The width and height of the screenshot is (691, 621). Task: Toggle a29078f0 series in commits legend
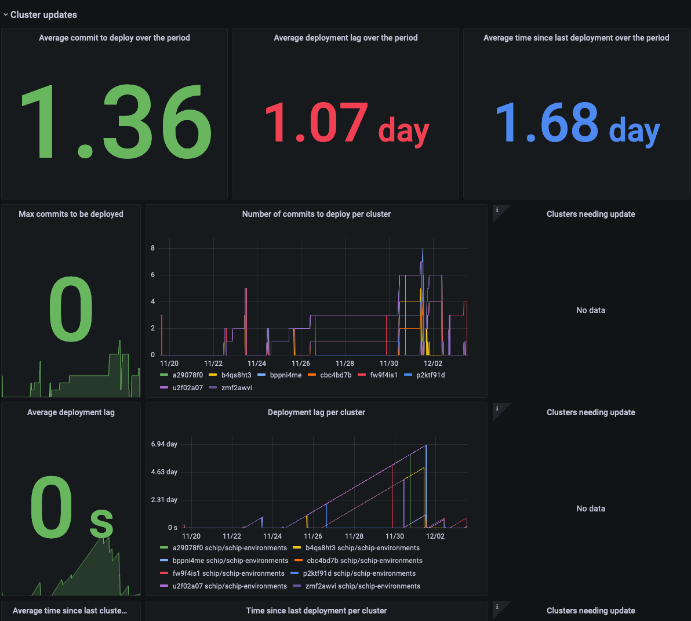pos(187,375)
